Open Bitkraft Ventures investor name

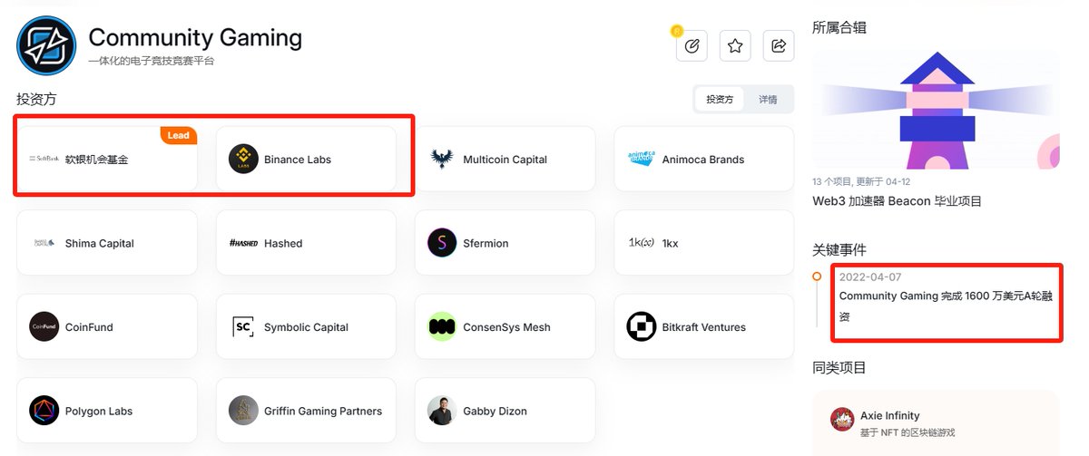pos(704,327)
